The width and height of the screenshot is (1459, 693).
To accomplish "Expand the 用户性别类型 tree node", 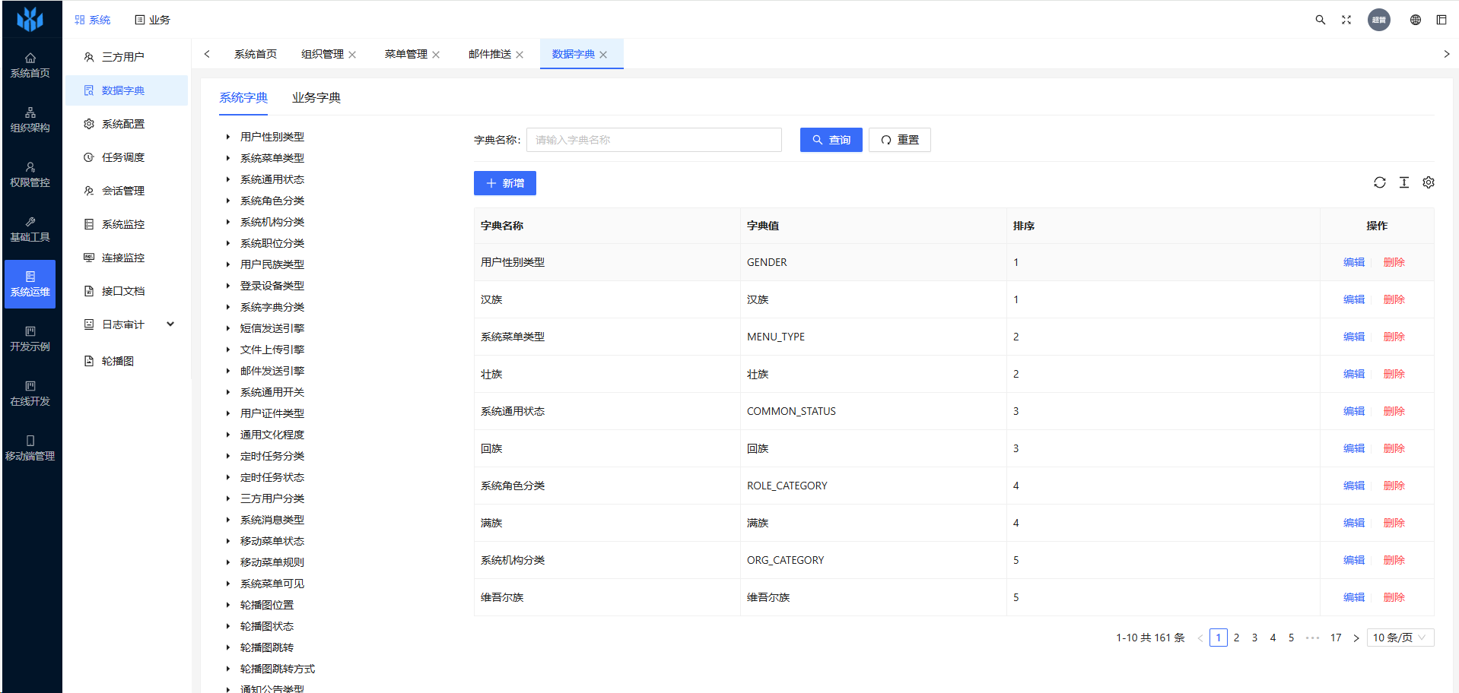I will pyautogui.click(x=227, y=137).
